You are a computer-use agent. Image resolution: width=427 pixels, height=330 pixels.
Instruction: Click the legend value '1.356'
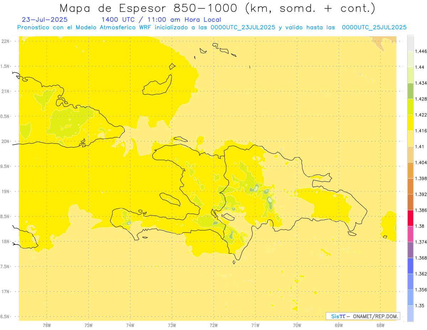click(422, 289)
